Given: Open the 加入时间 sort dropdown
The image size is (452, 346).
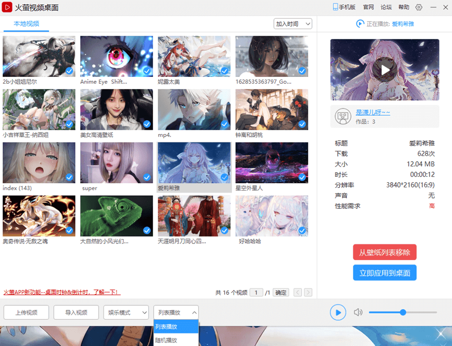Looking at the screenshot, I should (x=293, y=24).
